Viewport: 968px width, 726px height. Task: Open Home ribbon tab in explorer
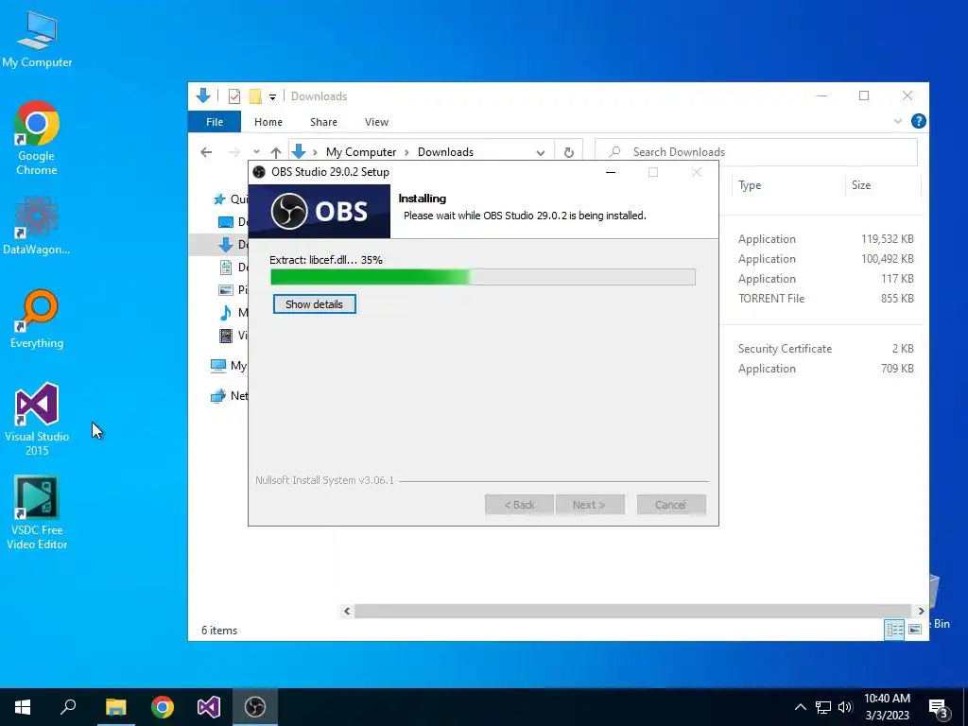(268, 122)
